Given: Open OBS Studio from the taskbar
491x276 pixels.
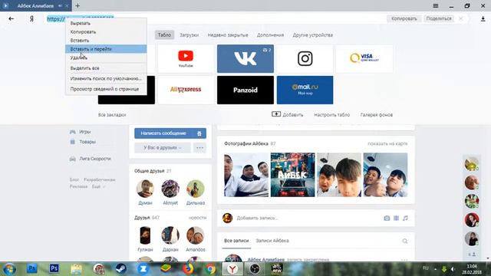Looking at the screenshot, I should (255, 268).
